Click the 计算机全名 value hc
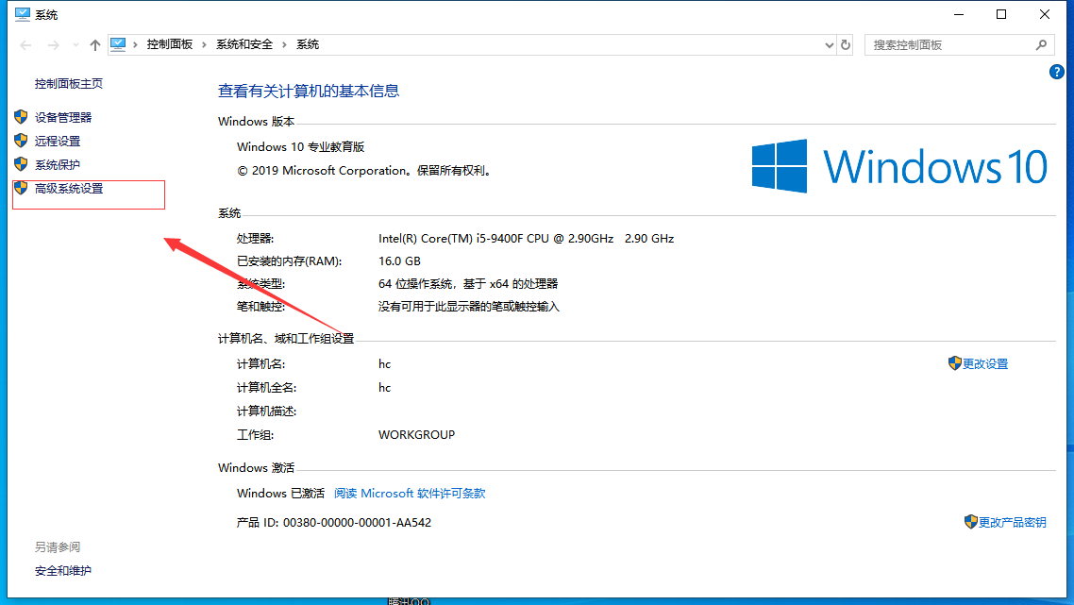This screenshot has width=1074, height=605. pos(385,388)
